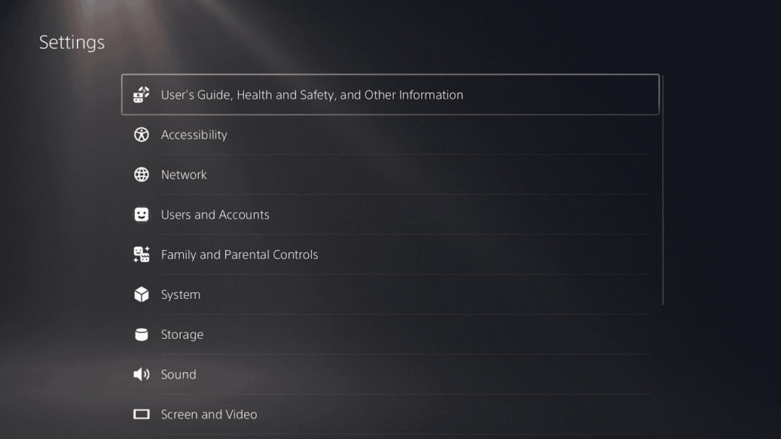Open User's Guide, Health and Safety menu

pyautogui.click(x=312, y=95)
